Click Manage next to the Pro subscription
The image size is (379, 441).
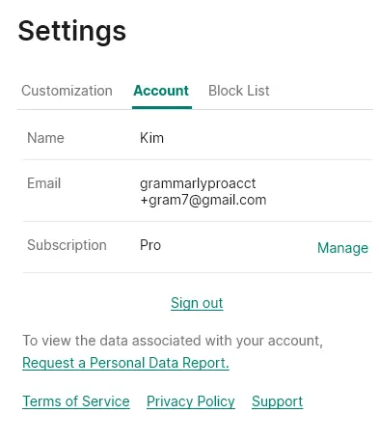click(342, 248)
